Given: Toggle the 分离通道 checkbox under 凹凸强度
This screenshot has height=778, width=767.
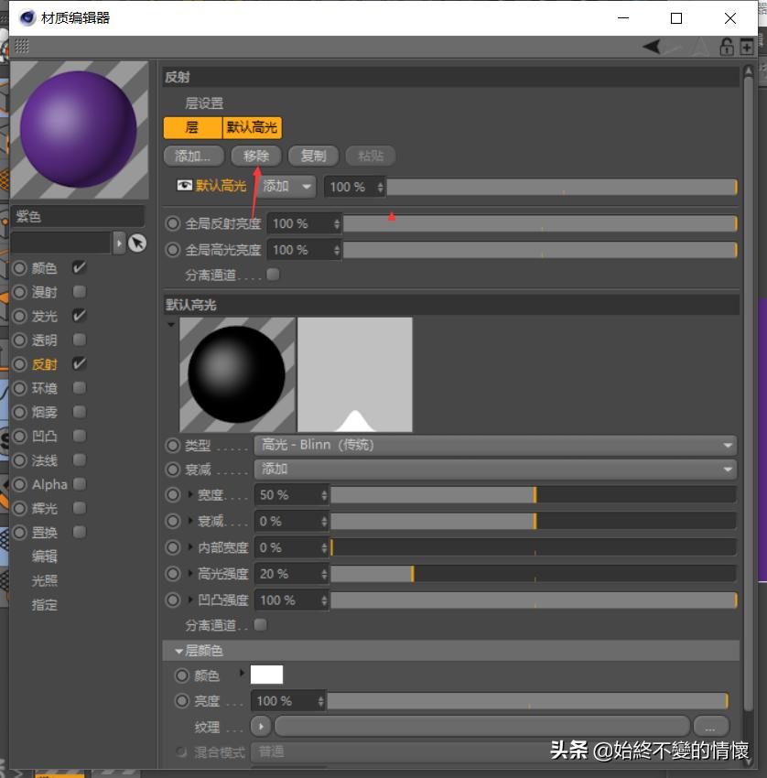Looking at the screenshot, I should [260, 626].
